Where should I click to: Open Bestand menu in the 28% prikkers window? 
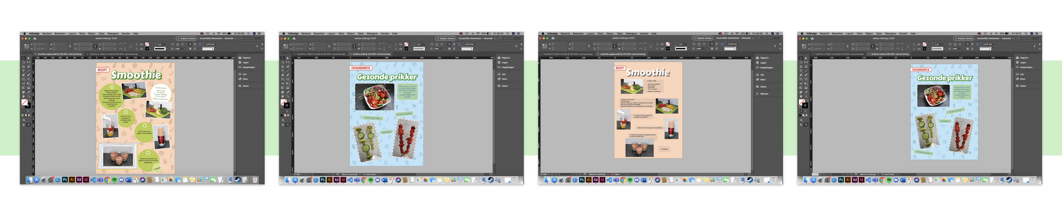[824, 33]
